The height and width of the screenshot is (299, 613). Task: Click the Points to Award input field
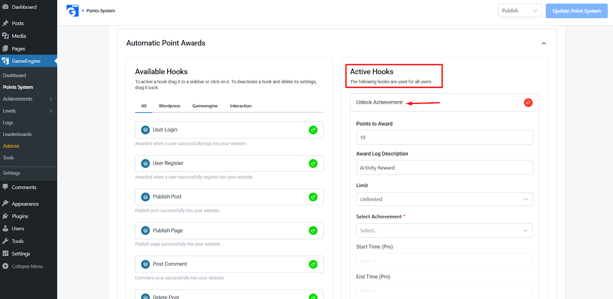(x=444, y=137)
